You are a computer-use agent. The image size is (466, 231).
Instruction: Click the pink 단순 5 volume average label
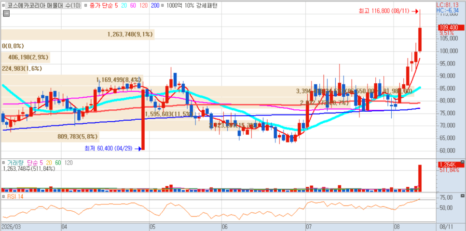click(x=35, y=163)
